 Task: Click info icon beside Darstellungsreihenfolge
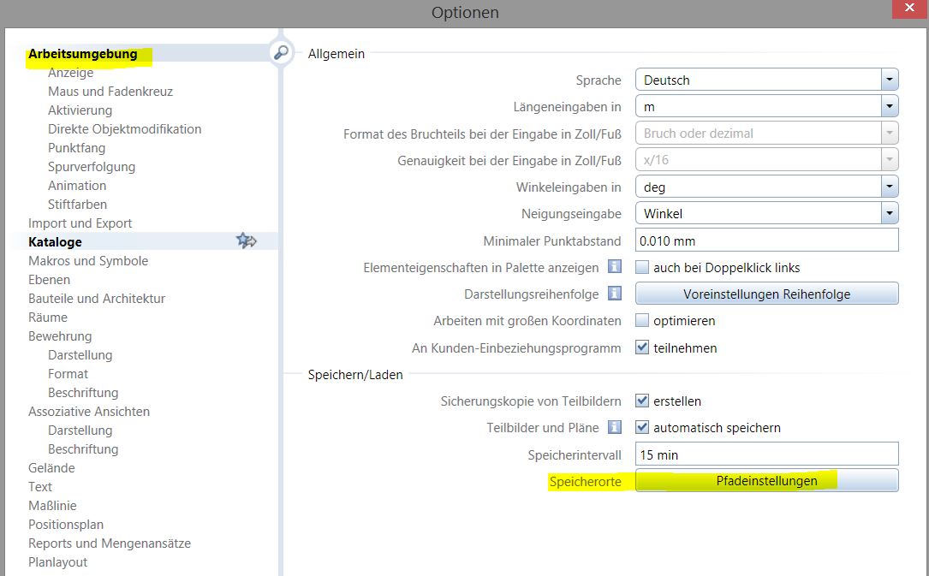(x=614, y=294)
